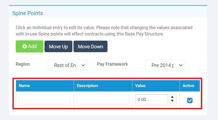Viewport: 218px width, 120px height.
Task: Click the Name input field
Action: [x=45, y=99]
